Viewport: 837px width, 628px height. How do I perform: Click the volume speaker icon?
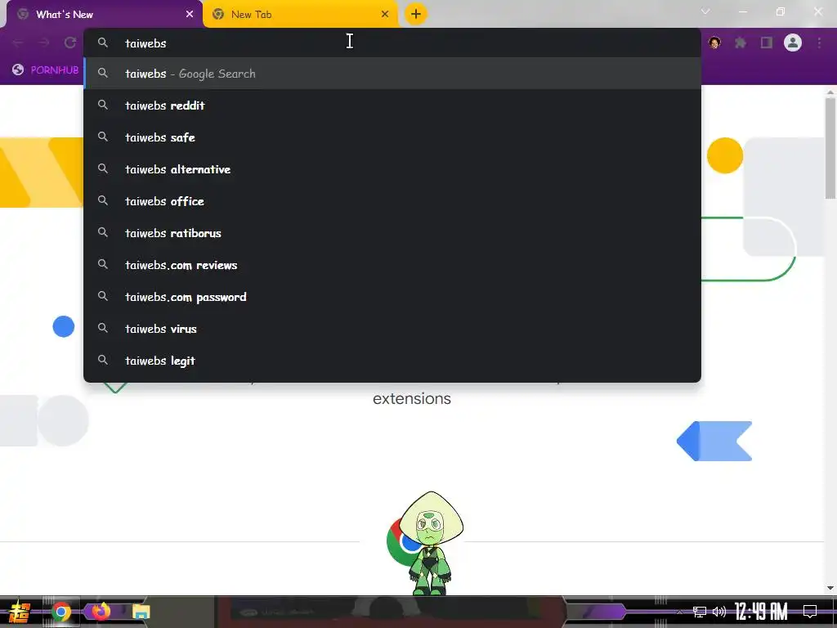[x=719, y=612]
